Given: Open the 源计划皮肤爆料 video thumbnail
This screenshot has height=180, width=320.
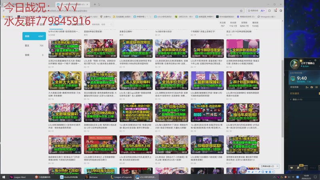Looking at the screenshot, I should pos(243,81).
